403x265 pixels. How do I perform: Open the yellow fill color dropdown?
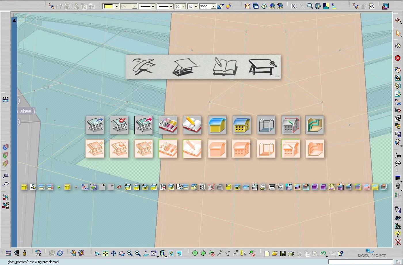[117, 6]
